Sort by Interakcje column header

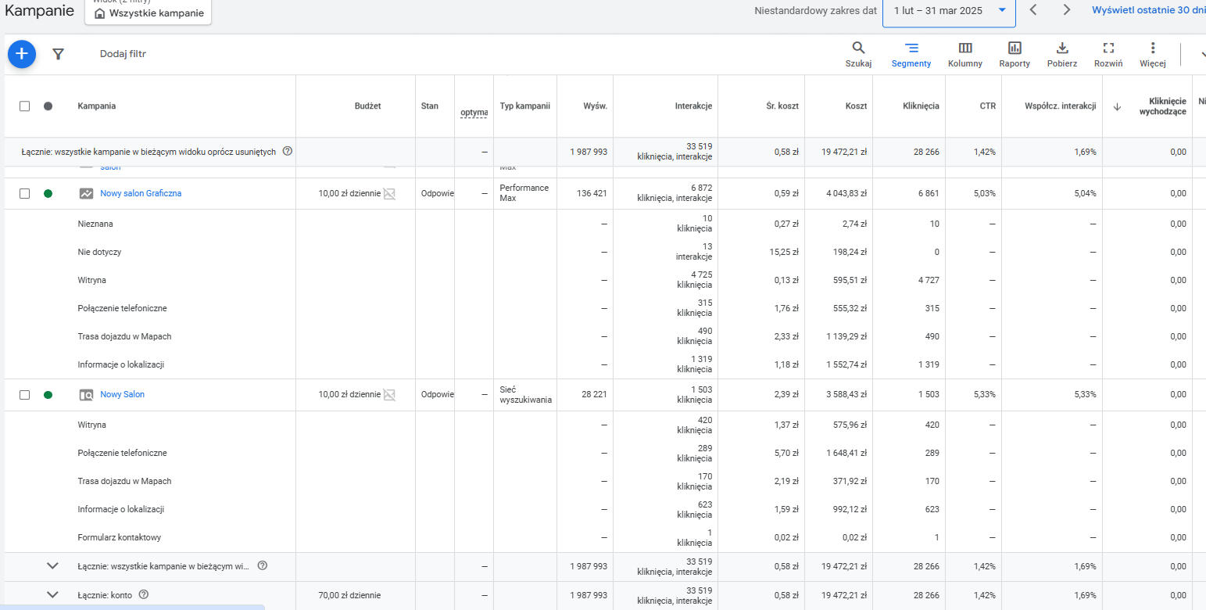[x=693, y=106]
